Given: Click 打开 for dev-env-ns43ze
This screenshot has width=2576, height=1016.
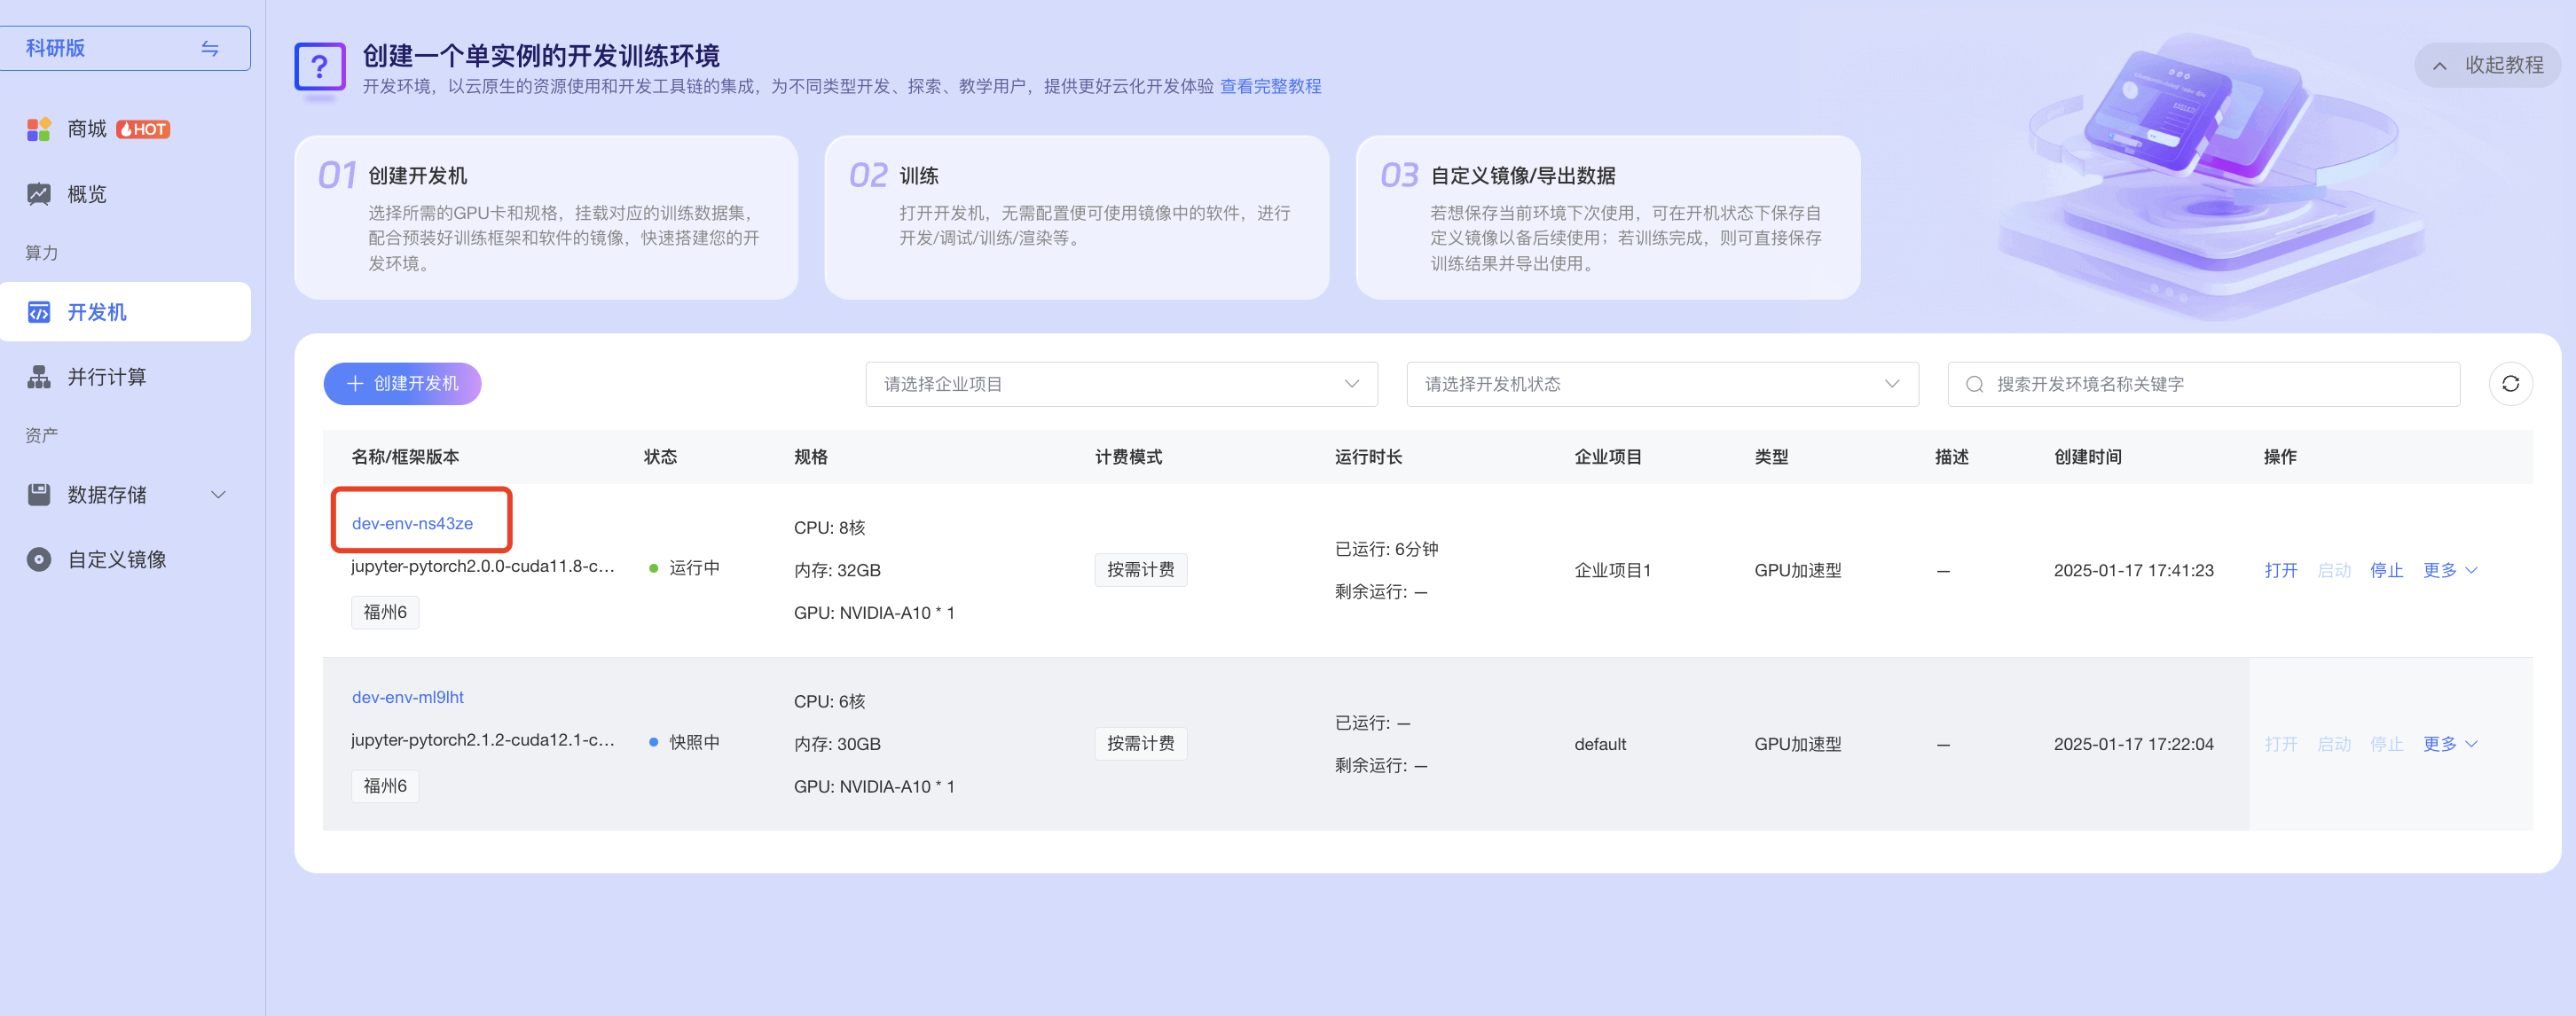Looking at the screenshot, I should tap(2280, 570).
